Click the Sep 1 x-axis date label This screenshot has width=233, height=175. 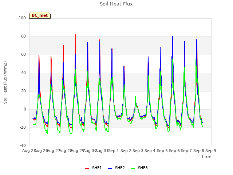(114, 151)
